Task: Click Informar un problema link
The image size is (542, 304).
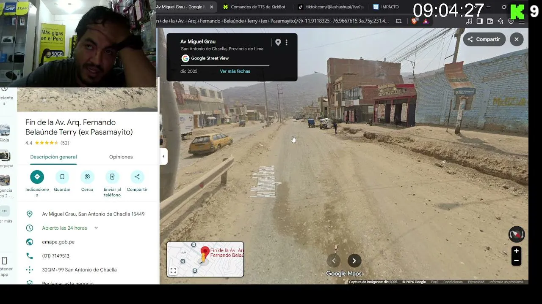Action: click(x=506, y=282)
